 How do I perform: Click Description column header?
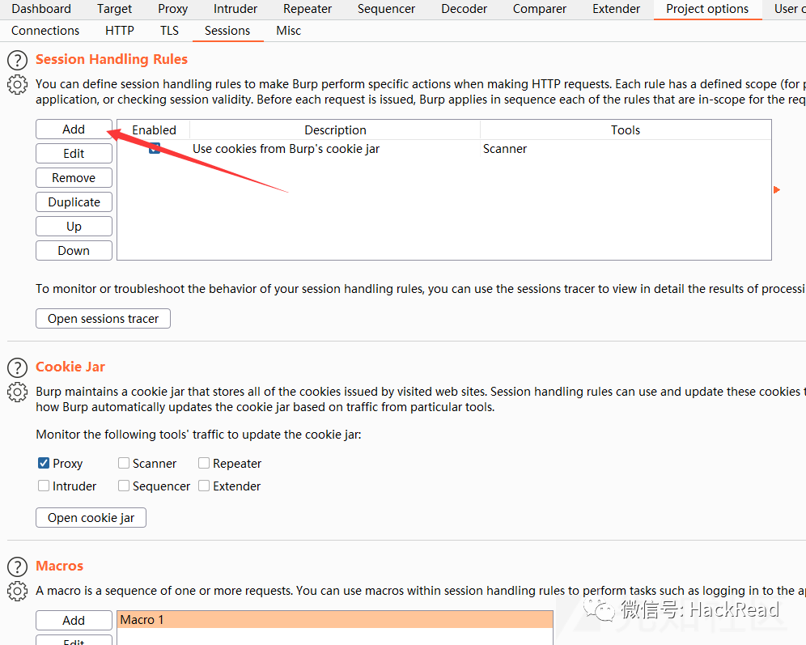pos(335,130)
